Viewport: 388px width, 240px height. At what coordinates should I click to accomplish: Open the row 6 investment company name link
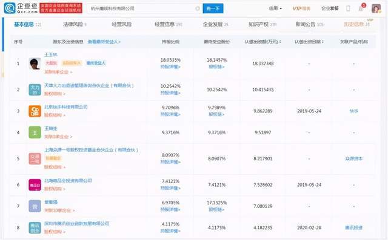click(x=68, y=181)
